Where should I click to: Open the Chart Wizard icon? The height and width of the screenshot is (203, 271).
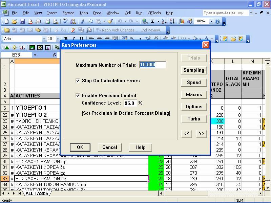[x=182, y=21]
